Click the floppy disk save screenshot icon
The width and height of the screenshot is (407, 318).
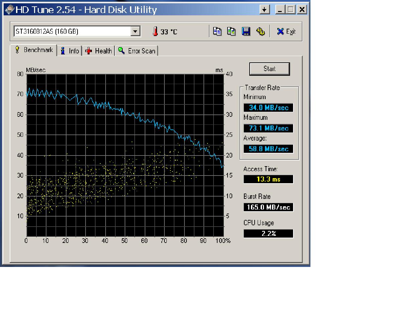click(246, 31)
